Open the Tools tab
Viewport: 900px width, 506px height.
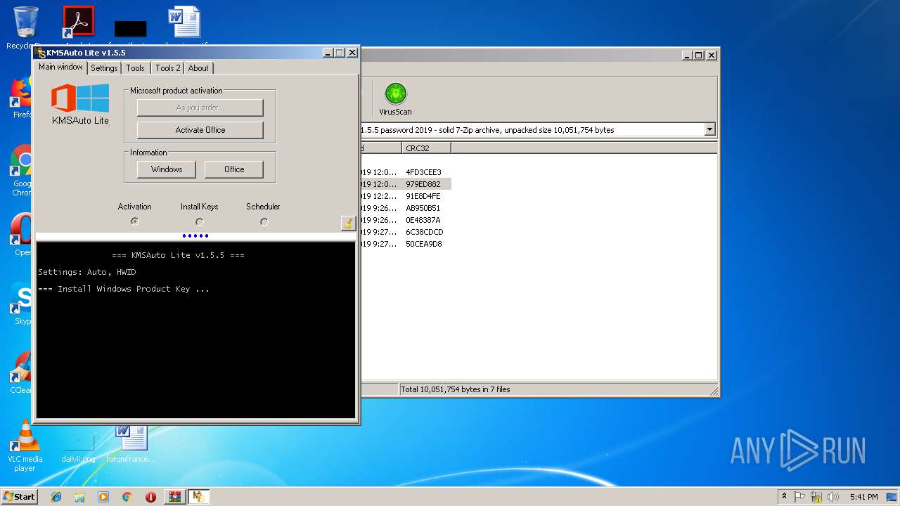coord(135,68)
